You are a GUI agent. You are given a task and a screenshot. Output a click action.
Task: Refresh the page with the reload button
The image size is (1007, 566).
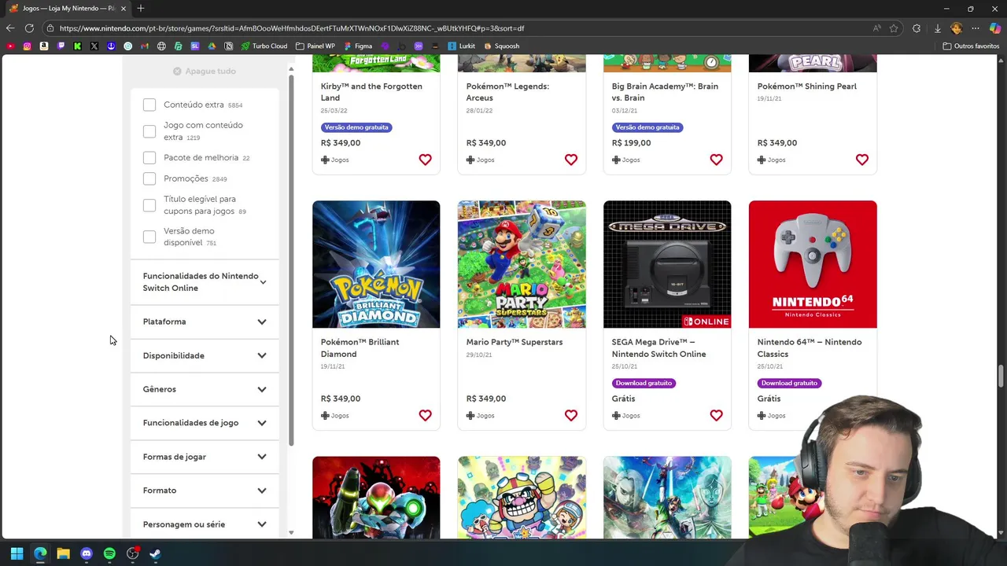point(29,28)
